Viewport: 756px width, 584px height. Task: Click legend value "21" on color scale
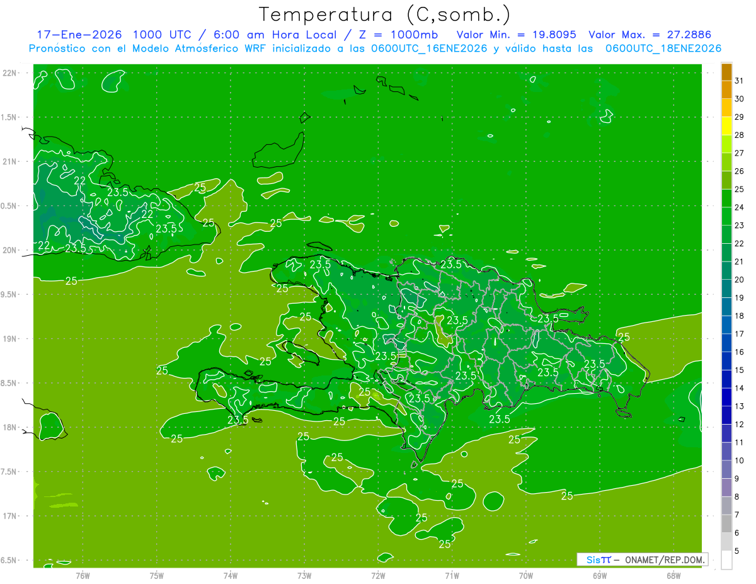point(740,261)
